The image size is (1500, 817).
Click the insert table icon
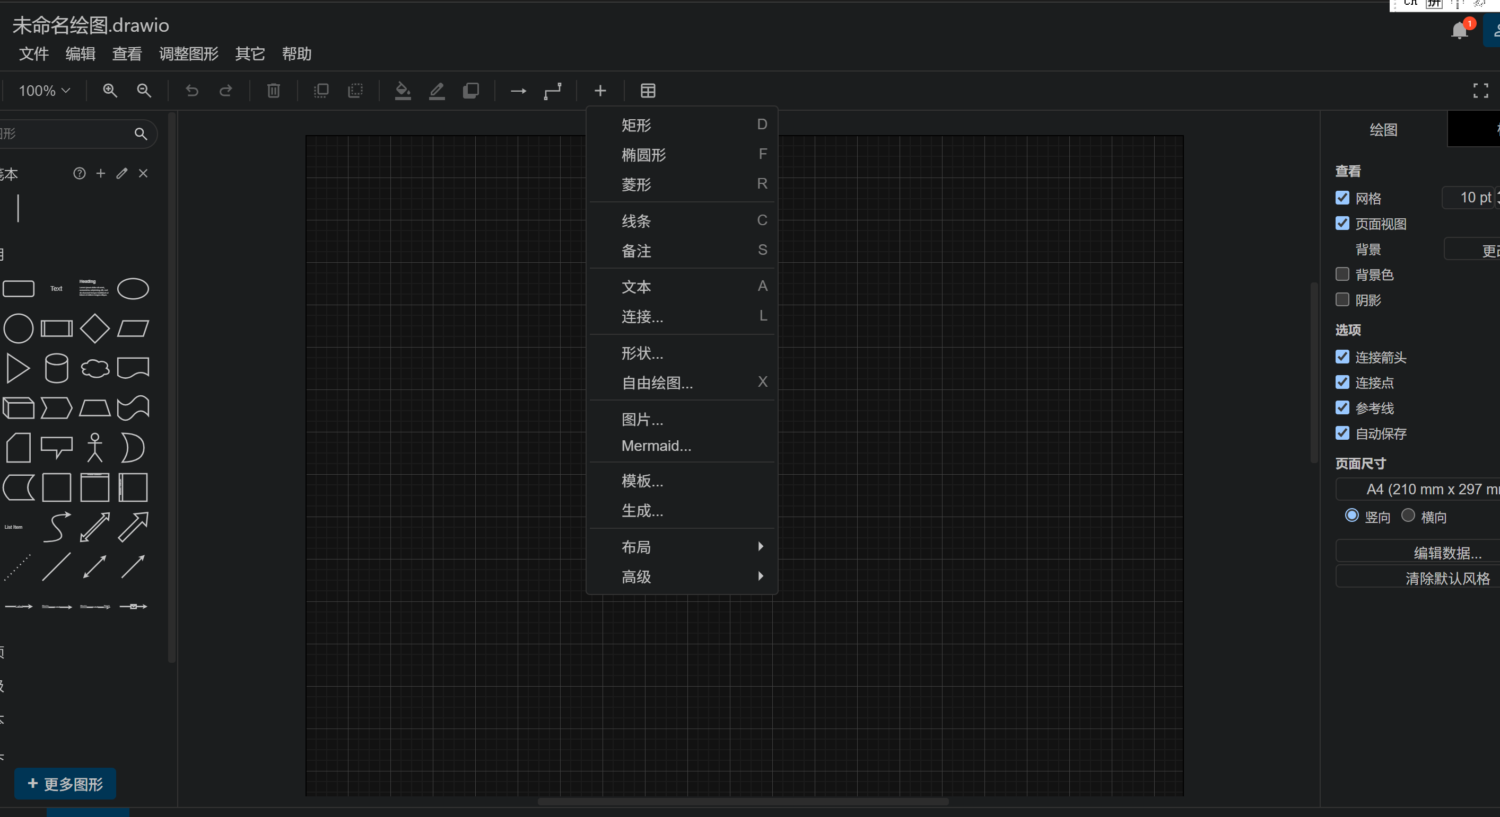648,91
